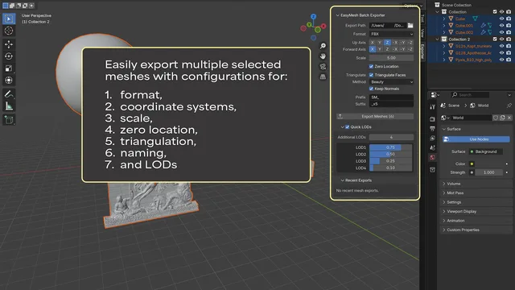This screenshot has height=290, width=515.
Task: Click the Export Meshes (6) button
Action: click(x=375, y=116)
